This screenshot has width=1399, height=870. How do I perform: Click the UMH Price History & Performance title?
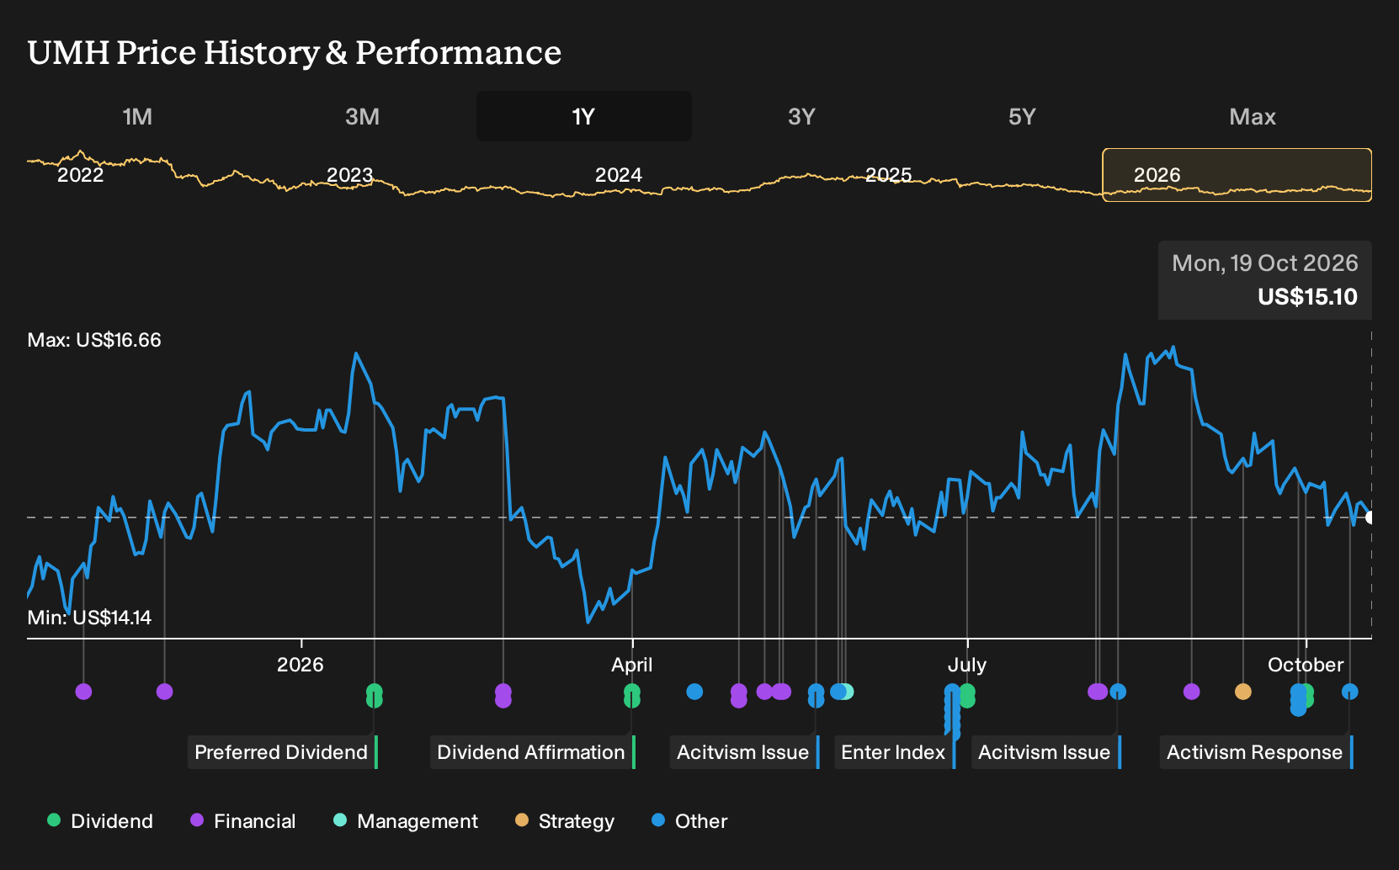tap(295, 52)
